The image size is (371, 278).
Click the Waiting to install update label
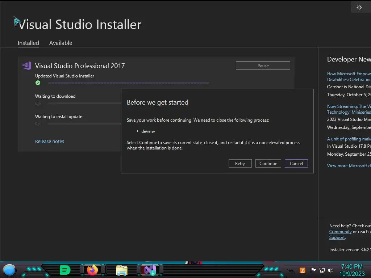tap(59, 117)
